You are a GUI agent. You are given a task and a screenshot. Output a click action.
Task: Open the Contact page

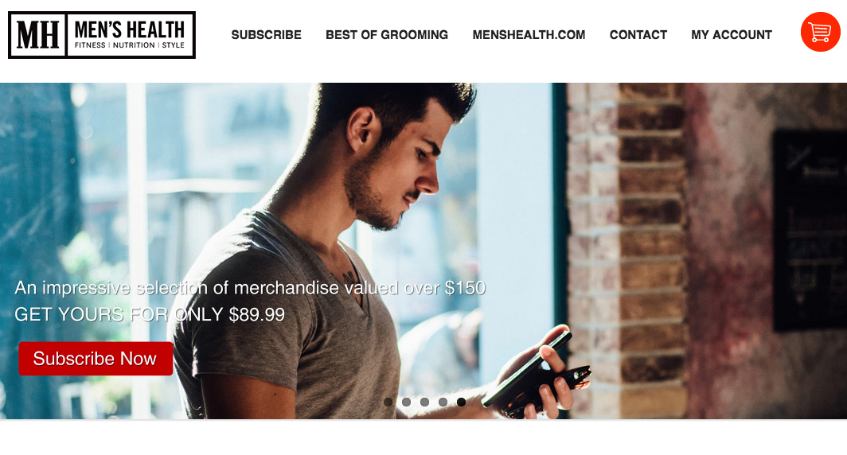(x=638, y=34)
